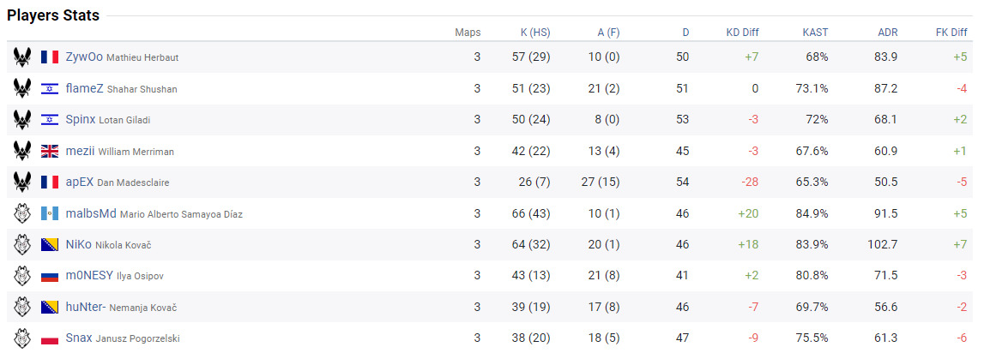Open NiKo's player profile link
The height and width of the screenshot is (353, 984).
(78, 245)
